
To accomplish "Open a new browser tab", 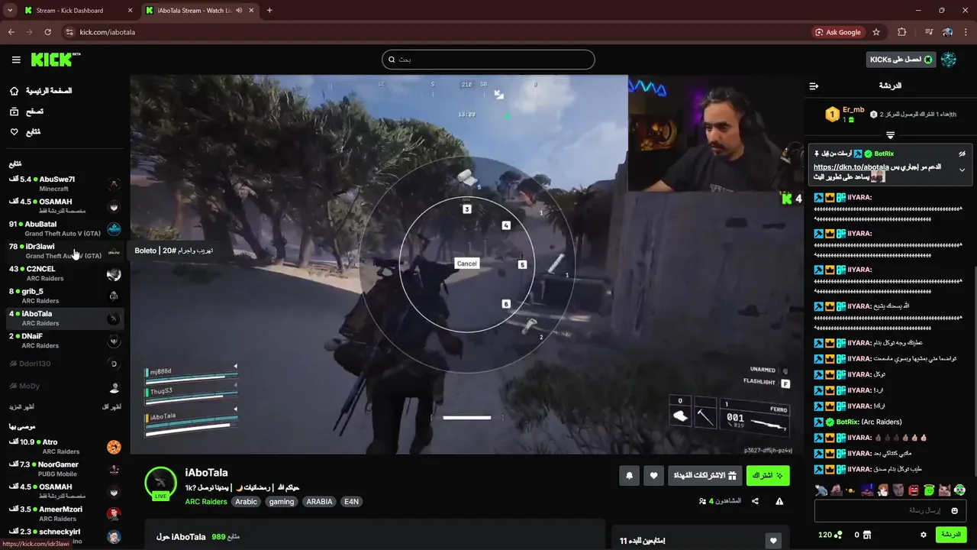I will tap(269, 11).
